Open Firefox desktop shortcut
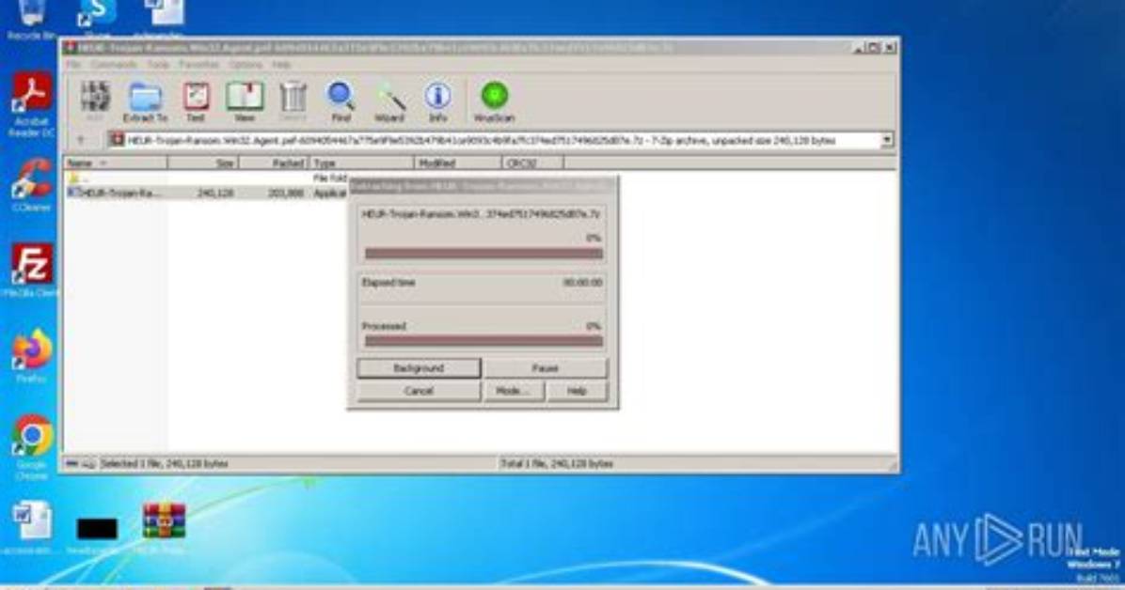The image size is (1125, 590). click(x=31, y=356)
